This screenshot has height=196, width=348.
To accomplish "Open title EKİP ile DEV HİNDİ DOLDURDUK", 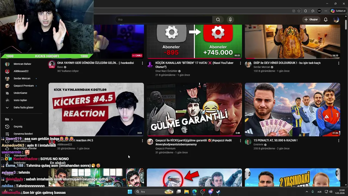I will coord(287,63).
